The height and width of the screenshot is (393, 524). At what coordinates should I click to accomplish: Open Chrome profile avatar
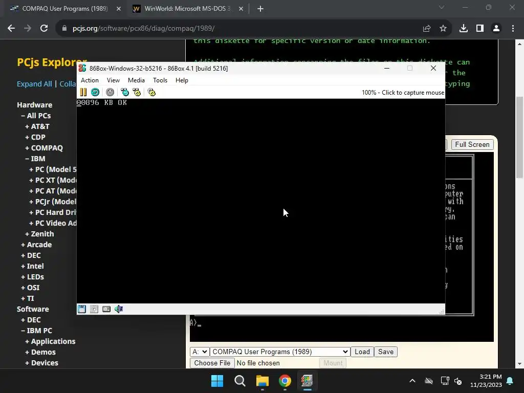pyautogui.click(x=496, y=29)
